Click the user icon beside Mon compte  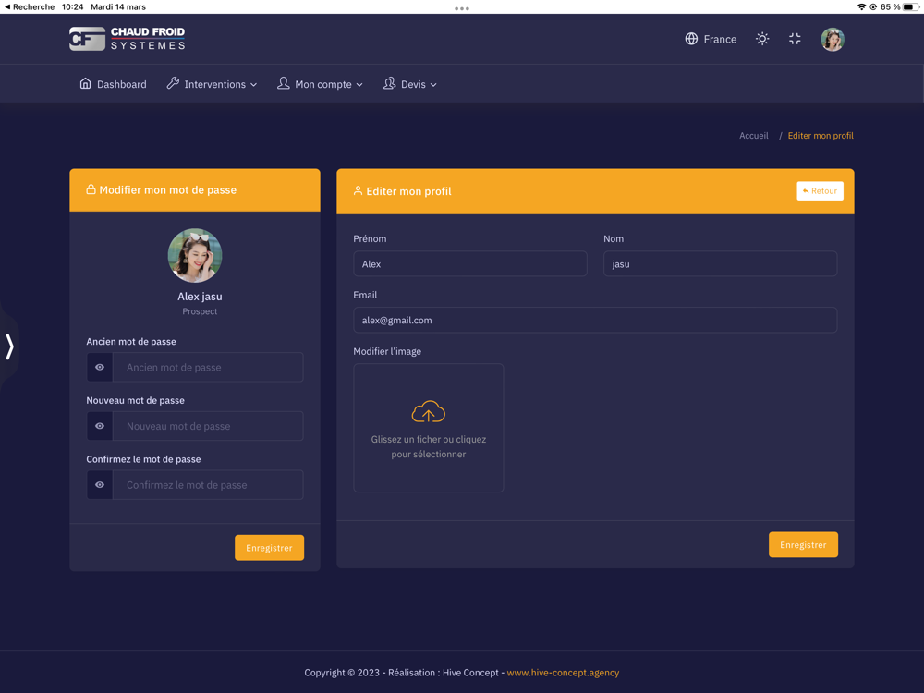[x=284, y=83]
